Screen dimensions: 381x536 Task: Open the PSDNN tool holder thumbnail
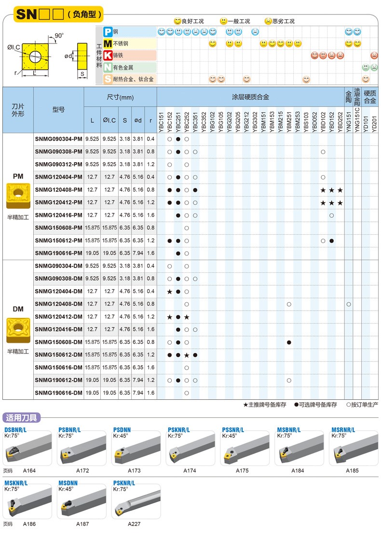click(136, 448)
